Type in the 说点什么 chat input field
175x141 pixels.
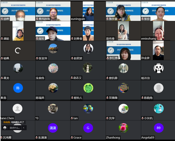15,128
